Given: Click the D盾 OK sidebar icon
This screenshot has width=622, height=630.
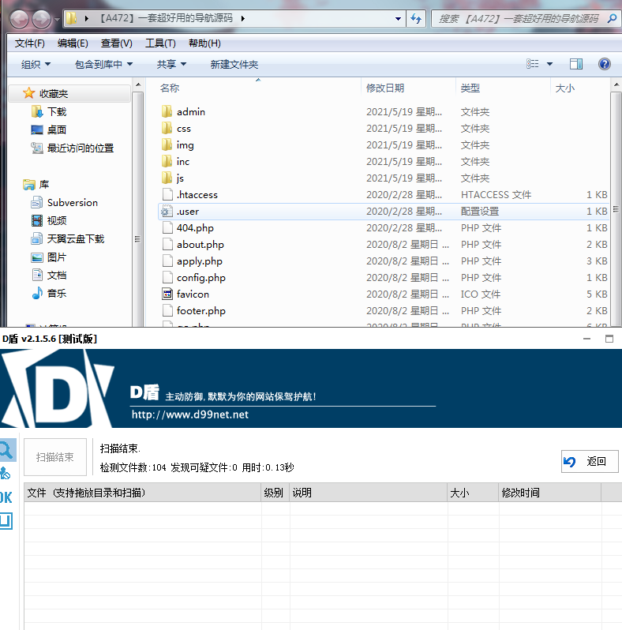Looking at the screenshot, I should coord(6,497).
